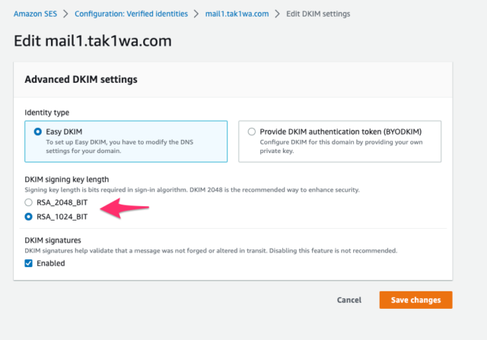Click the Enabled label next to checkbox
This screenshot has height=340, width=487.
pos(51,263)
